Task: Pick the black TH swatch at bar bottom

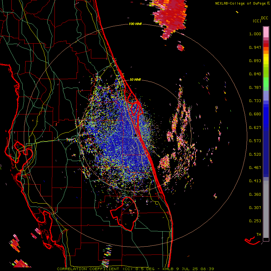Action: (x=266, y=239)
